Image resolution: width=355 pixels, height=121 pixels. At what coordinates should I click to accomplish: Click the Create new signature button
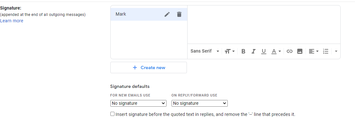click(149, 68)
